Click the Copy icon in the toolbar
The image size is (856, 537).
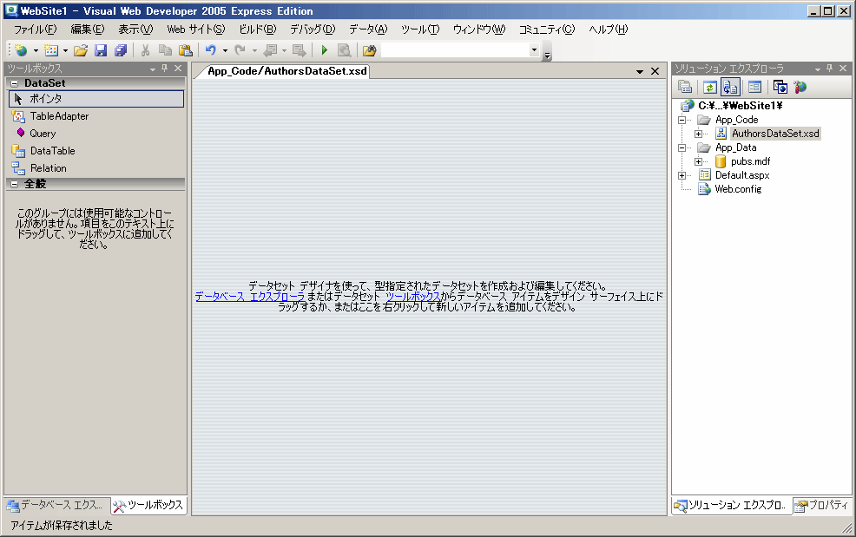click(165, 50)
